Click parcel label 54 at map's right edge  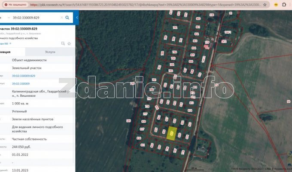pos(289,101)
